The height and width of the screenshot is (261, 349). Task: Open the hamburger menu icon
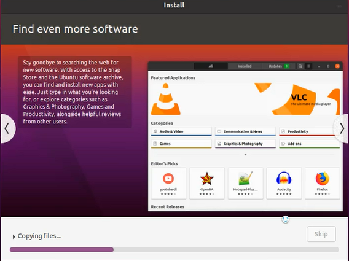pyautogui.click(x=308, y=66)
